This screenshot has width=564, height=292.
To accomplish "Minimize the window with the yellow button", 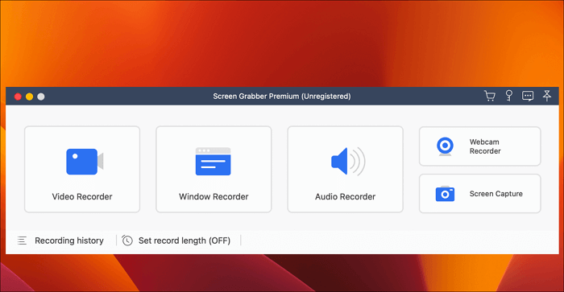I will (30, 97).
